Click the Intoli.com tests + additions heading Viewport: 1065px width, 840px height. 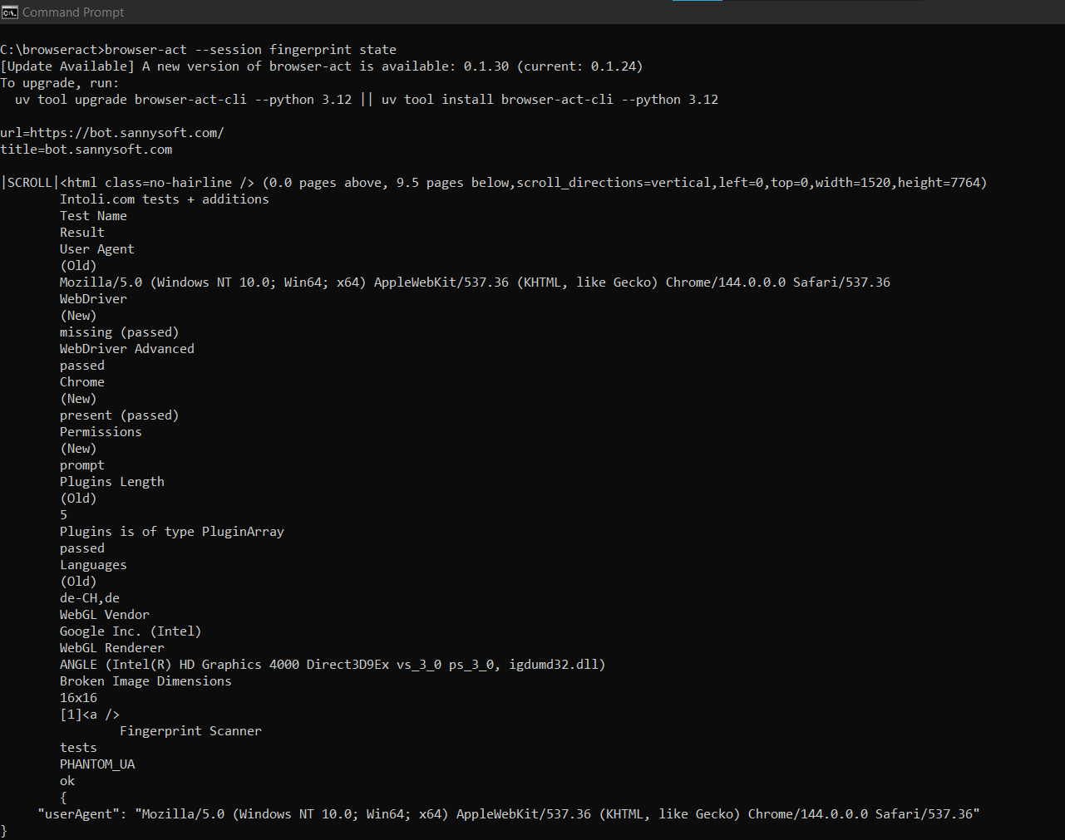coord(165,199)
